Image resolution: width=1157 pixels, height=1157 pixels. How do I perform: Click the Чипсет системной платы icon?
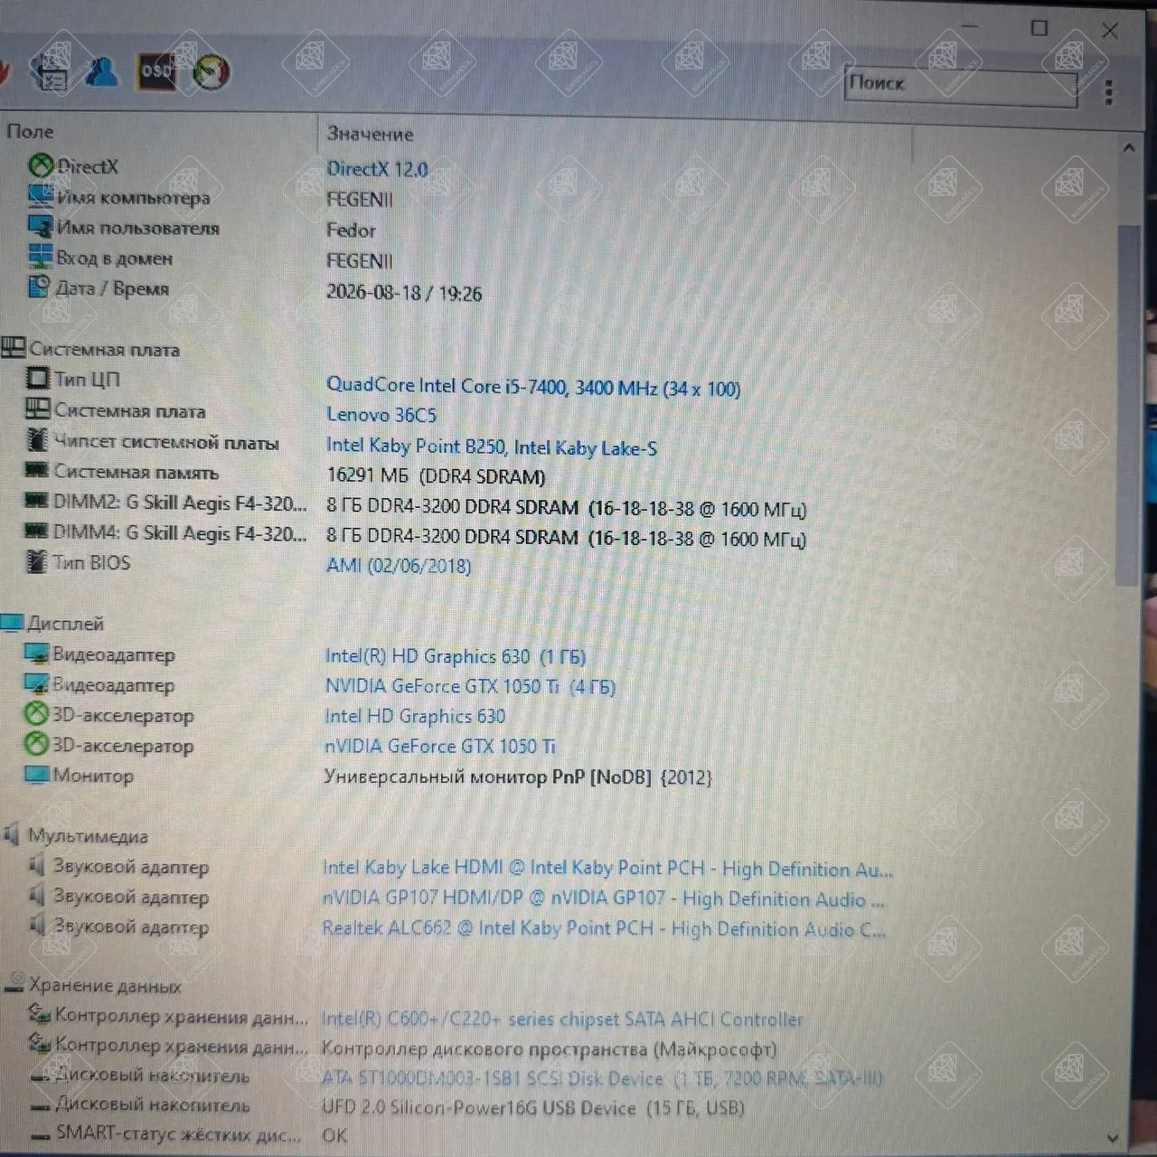pos(37,439)
